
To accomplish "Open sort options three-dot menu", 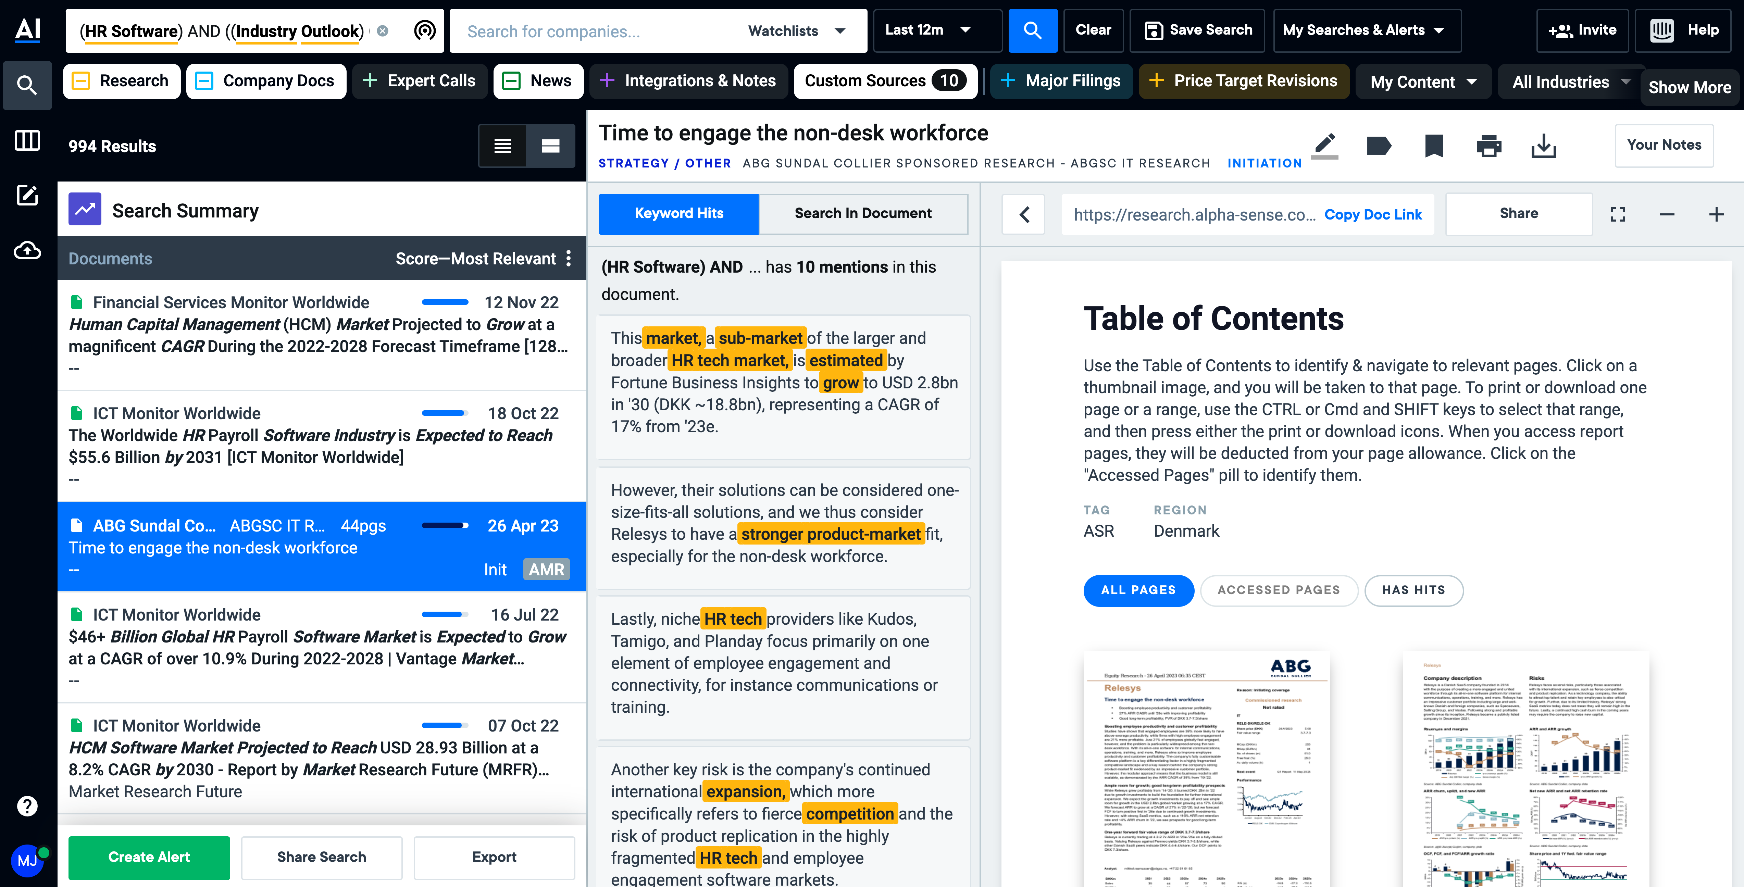I will tap(569, 258).
